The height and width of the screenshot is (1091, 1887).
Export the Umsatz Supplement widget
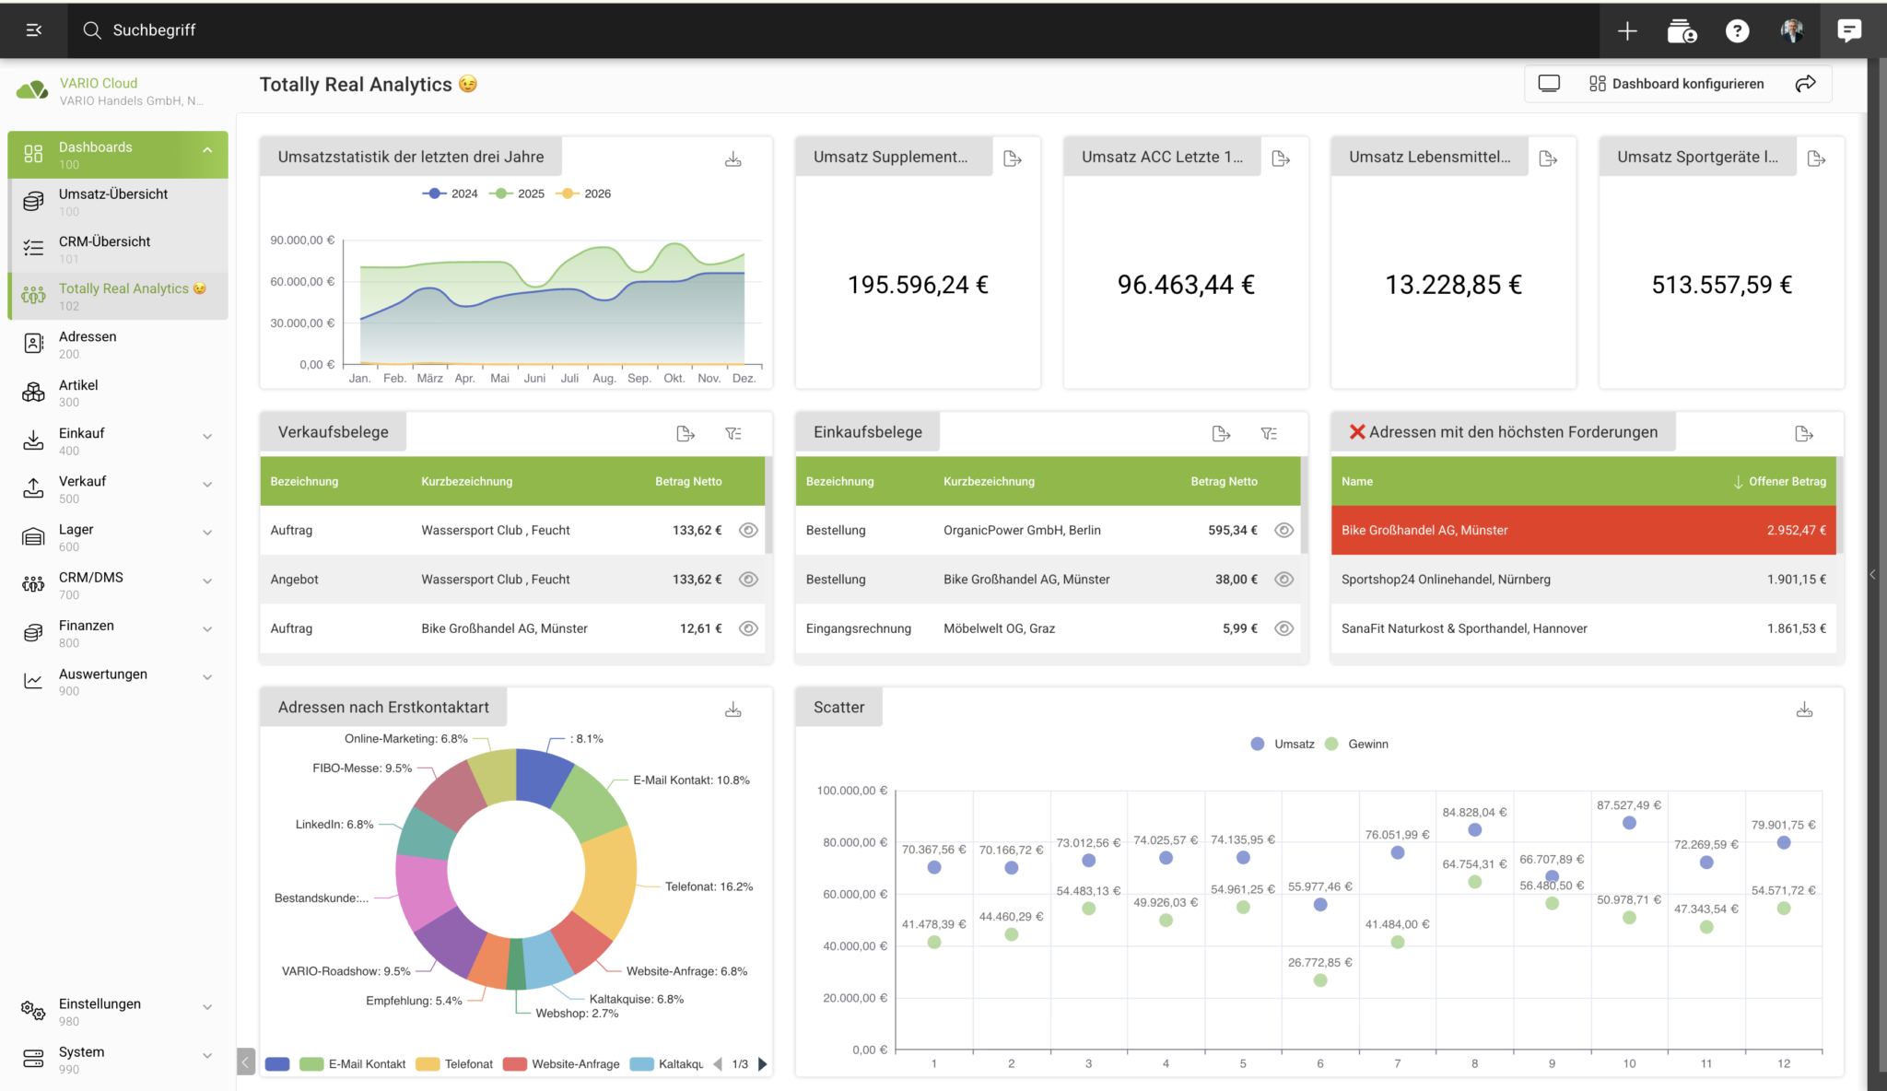pos(1013,158)
